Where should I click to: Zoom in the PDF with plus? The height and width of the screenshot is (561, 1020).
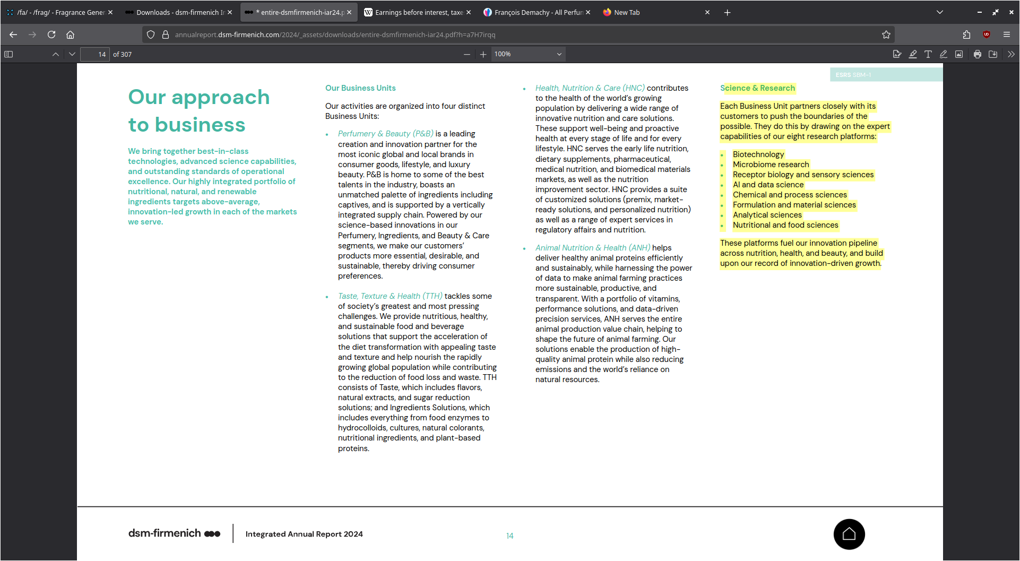tap(483, 54)
